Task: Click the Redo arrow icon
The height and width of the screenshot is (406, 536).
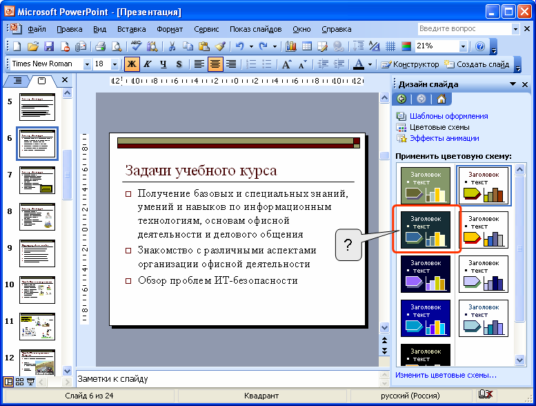Action: (264, 46)
